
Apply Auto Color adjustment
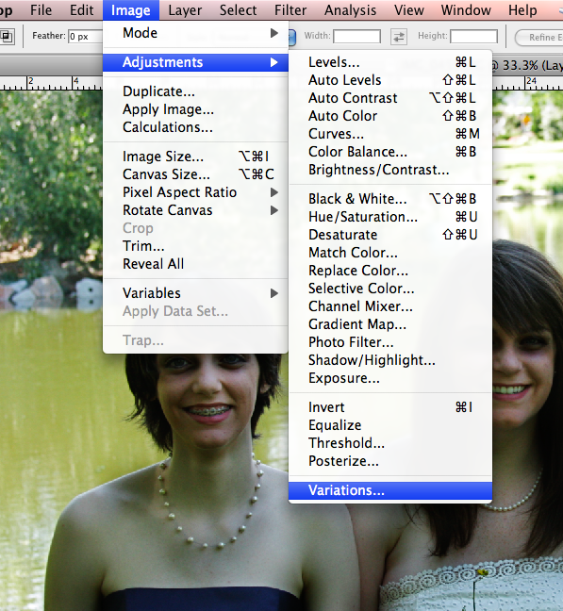pyautogui.click(x=390, y=116)
